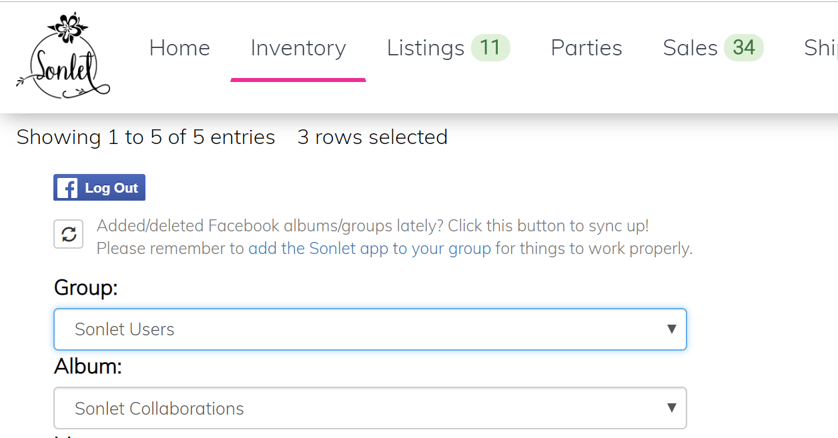Click the "3 rows selected" text
Screen dimensions: 838x438
372,137
